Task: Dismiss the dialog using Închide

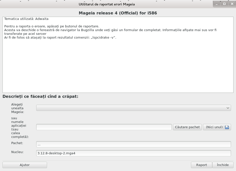Action: point(223,165)
